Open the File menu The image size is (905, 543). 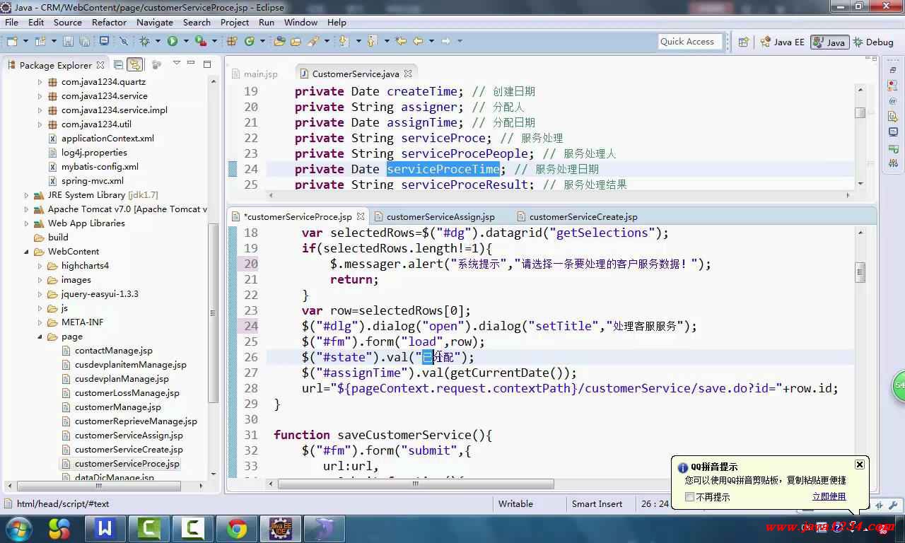(x=11, y=22)
